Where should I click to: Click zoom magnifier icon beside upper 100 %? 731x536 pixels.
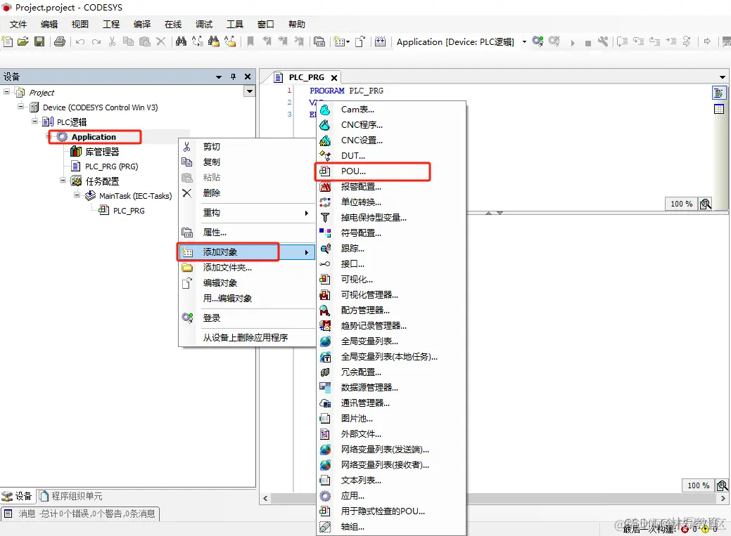(x=706, y=204)
